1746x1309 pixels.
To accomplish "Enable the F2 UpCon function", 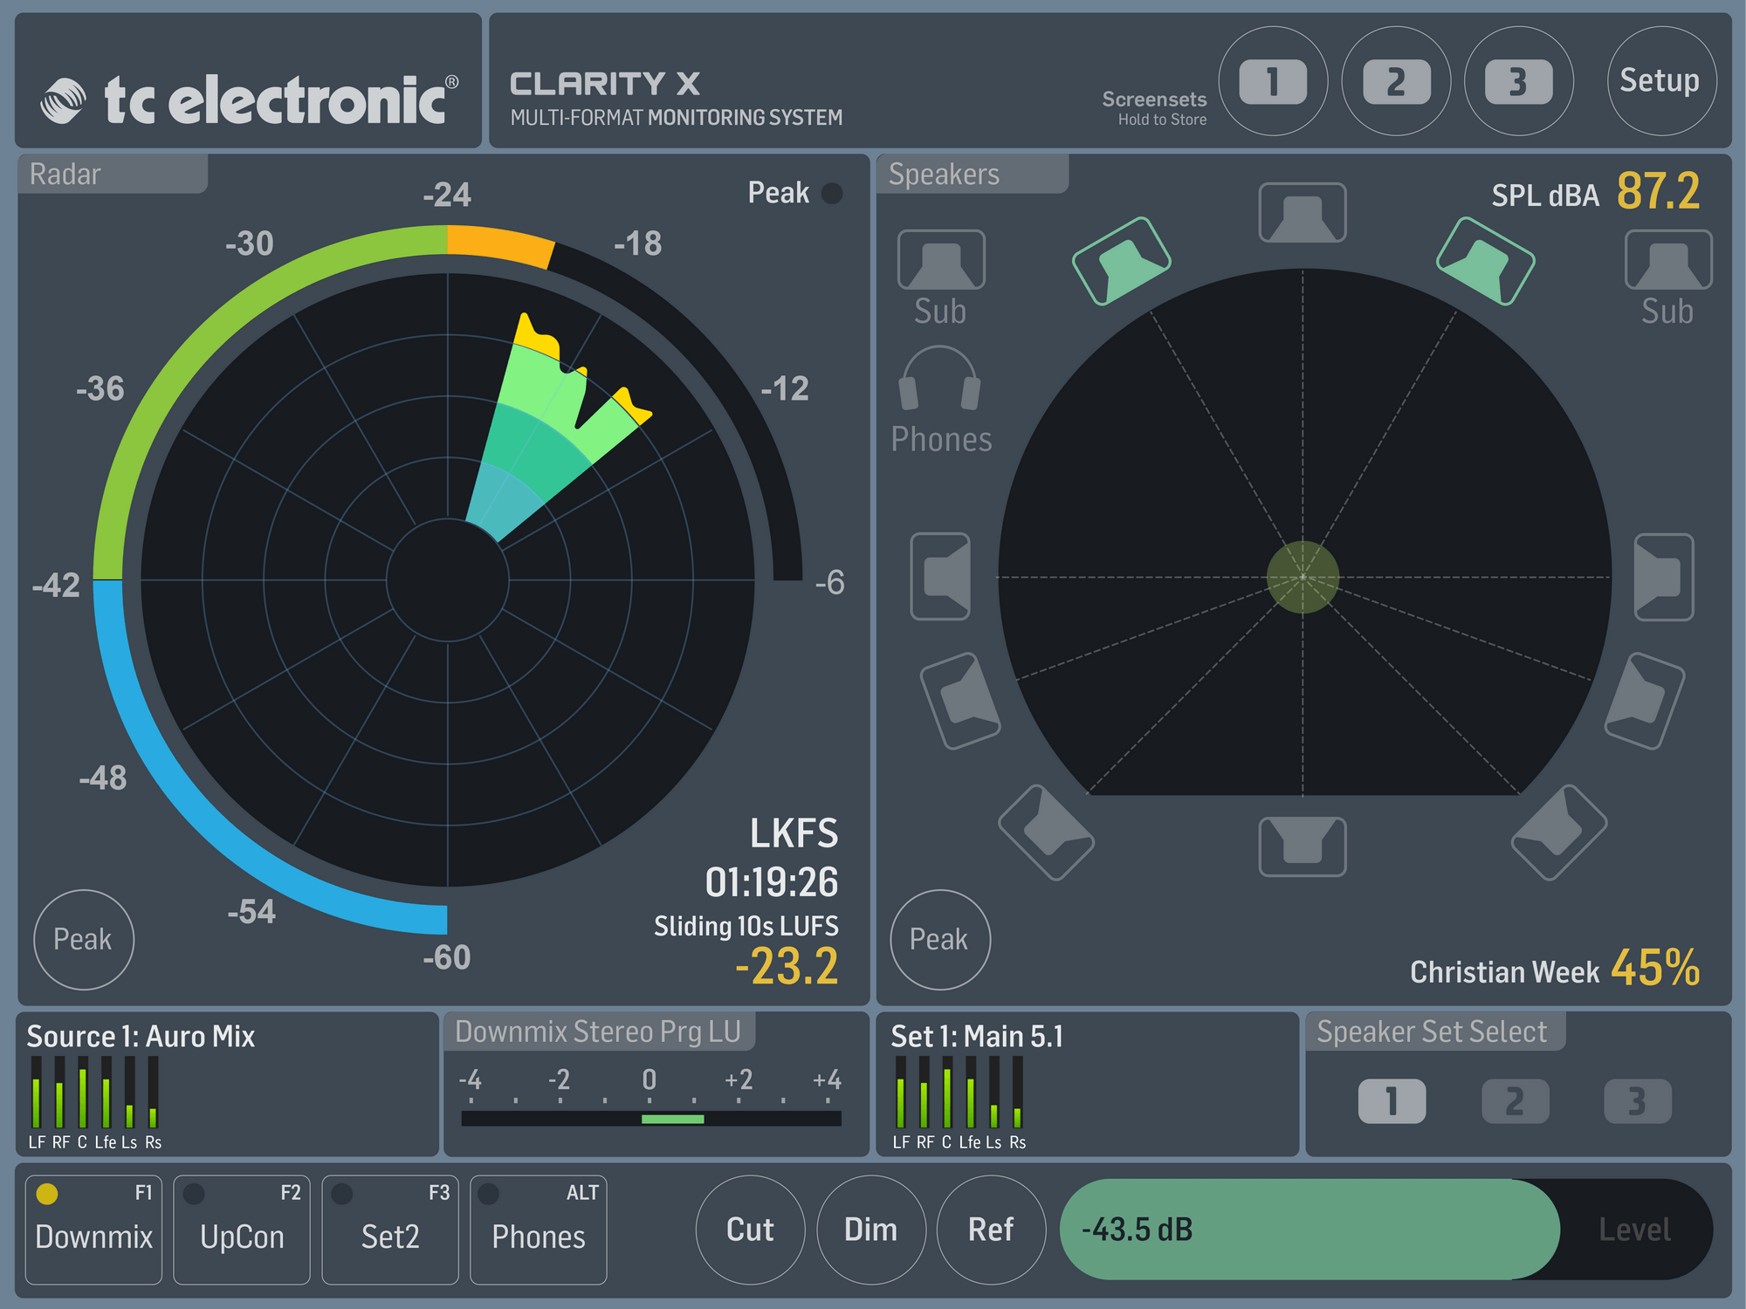I will (242, 1229).
